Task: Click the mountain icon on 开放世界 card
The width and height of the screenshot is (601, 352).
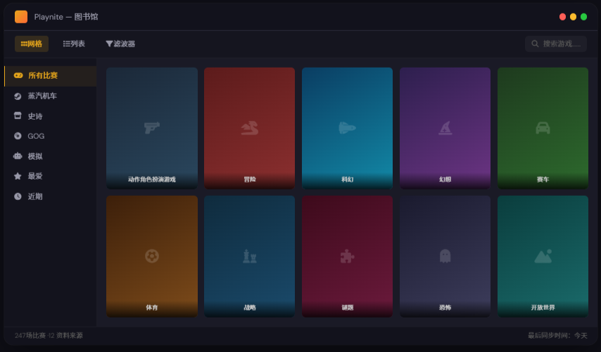Action: click(543, 256)
